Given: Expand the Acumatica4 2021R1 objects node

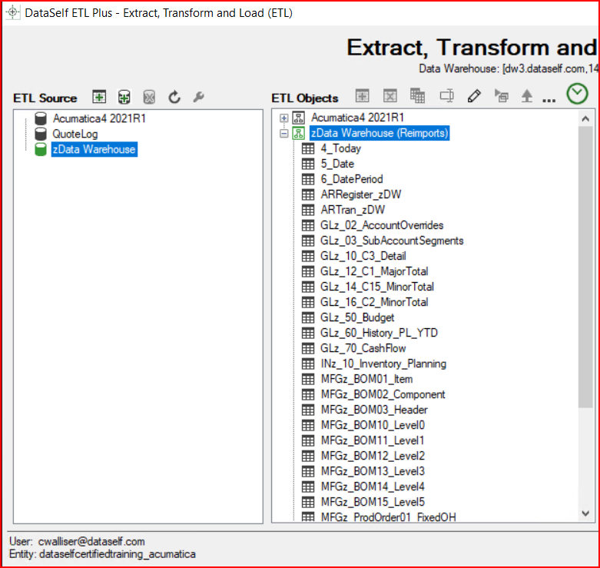Looking at the screenshot, I should coord(284,118).
